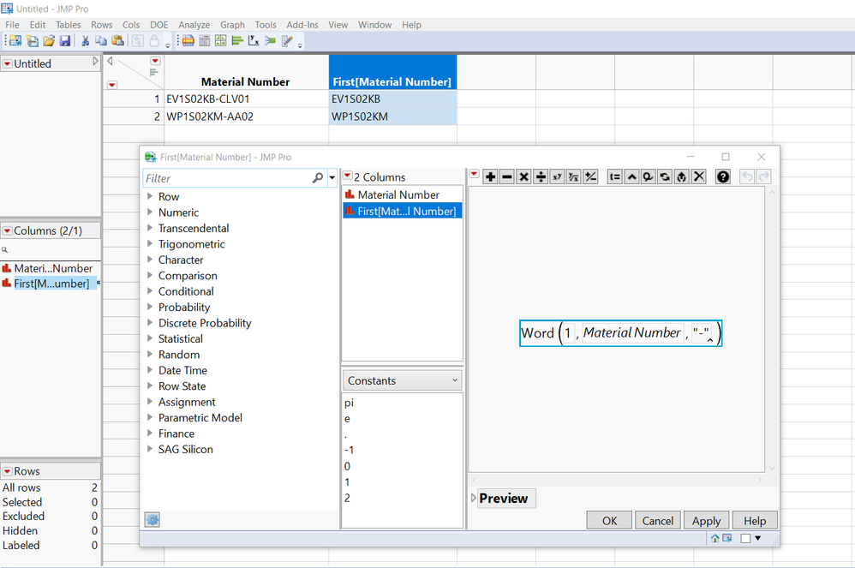855x568 pixels.
Task: Open the Fit Y by X toolbar icon
Action: 254,40
